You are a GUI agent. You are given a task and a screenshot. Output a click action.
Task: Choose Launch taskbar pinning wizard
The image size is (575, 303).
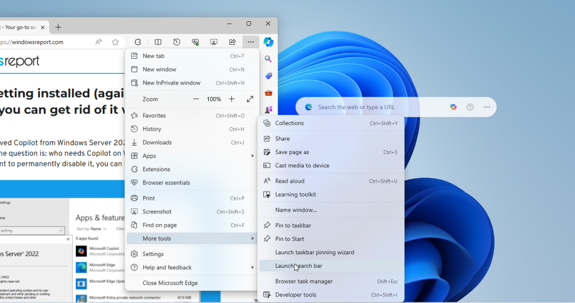click(x=331, y=253)
